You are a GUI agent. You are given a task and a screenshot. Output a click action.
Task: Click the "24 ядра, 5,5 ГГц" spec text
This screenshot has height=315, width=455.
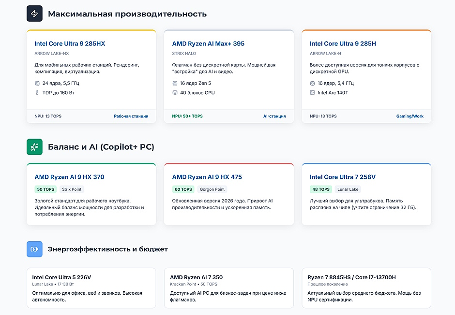61,84
